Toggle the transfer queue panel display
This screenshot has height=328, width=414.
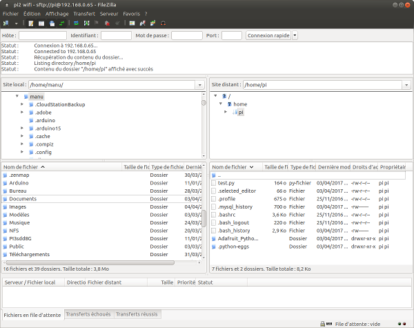click(x=63, y=23)
